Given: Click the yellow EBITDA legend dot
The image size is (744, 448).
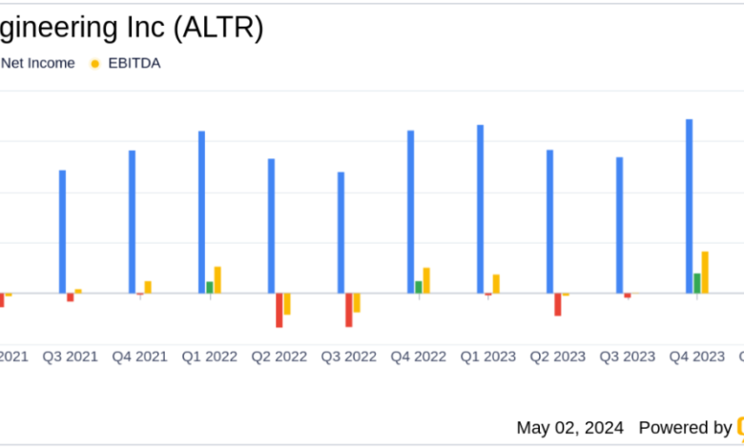Looking at the screenshot, I should click(94, 64).
